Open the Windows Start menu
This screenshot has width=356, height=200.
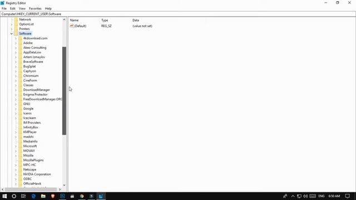click(4, 196)
